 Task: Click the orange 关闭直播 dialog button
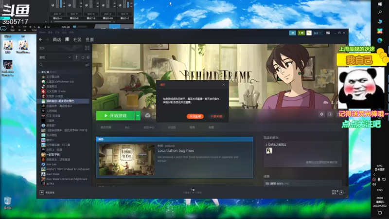pyautogui.click(x=195, y=116)
